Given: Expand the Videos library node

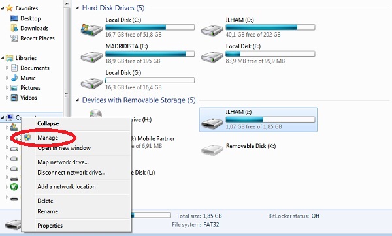Looking at the screenshot, I should [7, 98].
